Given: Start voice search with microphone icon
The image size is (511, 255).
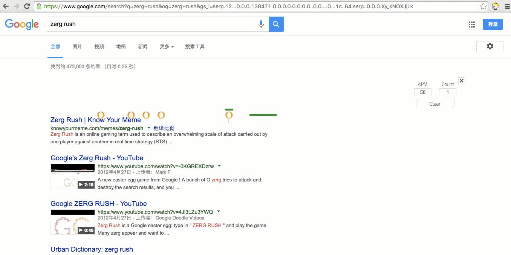Looking at the screenshot, I should pyautogui.click(x=261, y=24).
